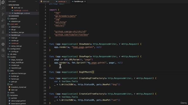This screenshot has height=105, width=188.
Task: Open dom.sql in Open Editors
Action: point(17,8)
